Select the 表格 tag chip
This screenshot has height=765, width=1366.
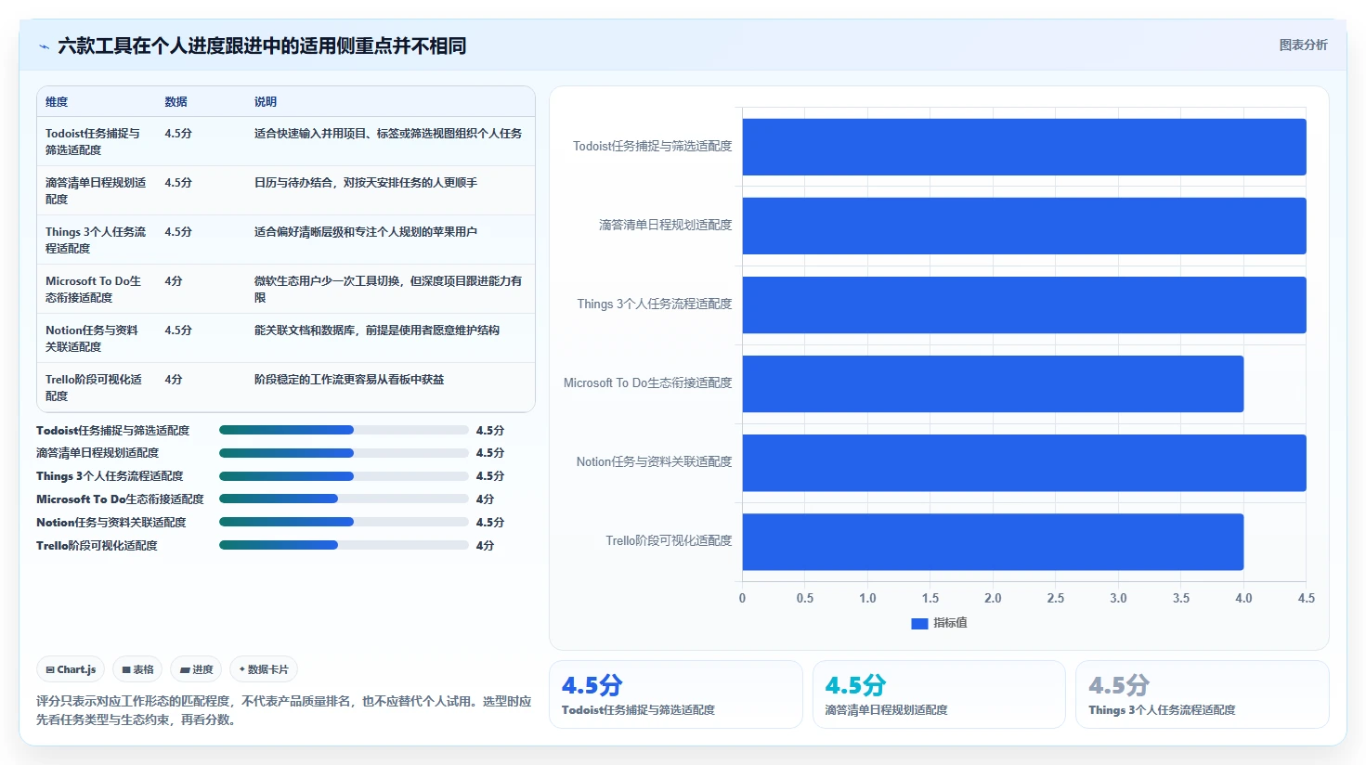[137, 669]
